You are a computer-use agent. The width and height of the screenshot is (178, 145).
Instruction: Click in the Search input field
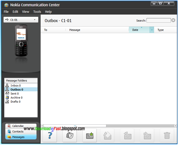click(x=159, y=20)
